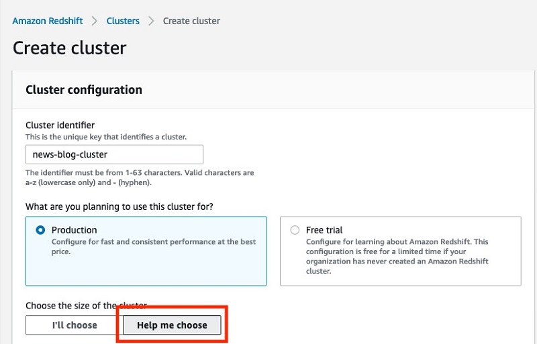
Task: Click the Choose the size label
Action: (87, 305)
